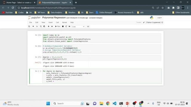Image resolution: width=191 pixels, height=107 pixels.
Task: Toggle Chrome side panel icon
Action: [x=178, y=8]
